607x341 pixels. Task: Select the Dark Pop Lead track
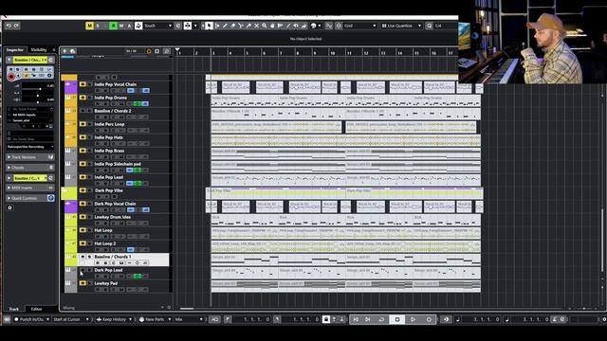pos(108,270)
